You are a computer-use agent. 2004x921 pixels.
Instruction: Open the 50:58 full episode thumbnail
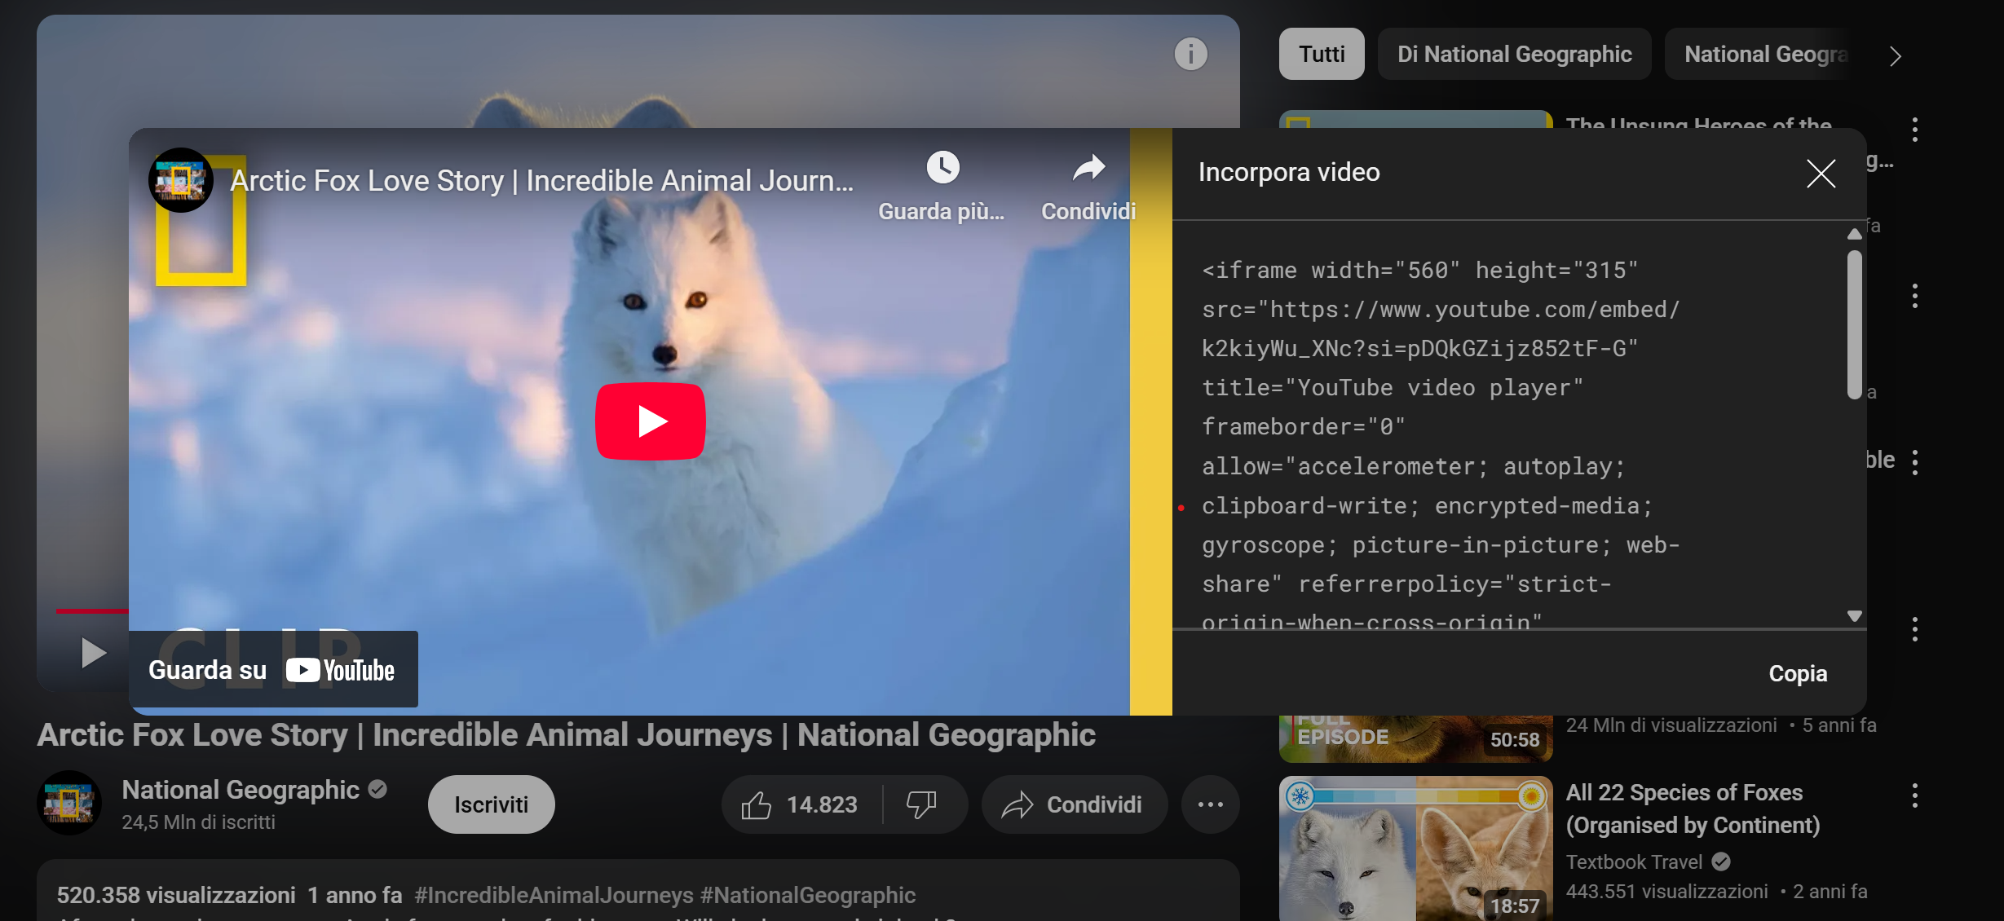pyautogui.click(x=1416, y=738)
